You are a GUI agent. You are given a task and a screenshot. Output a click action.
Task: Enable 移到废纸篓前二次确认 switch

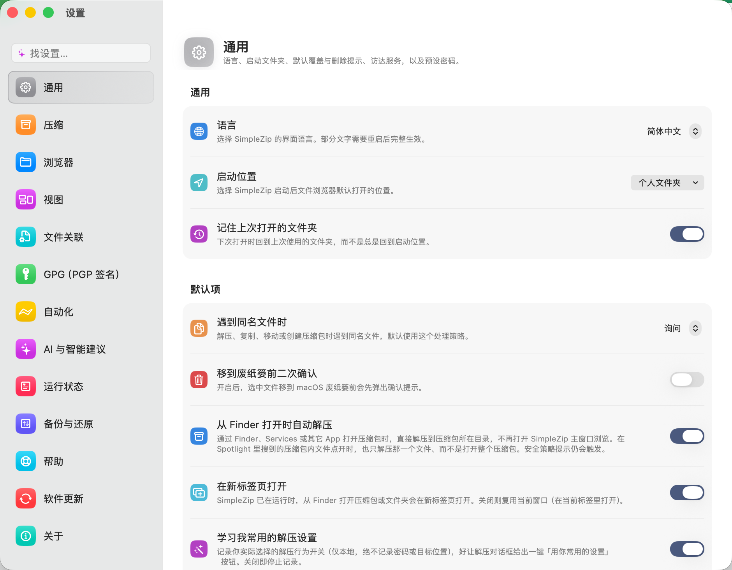(687, 380)
